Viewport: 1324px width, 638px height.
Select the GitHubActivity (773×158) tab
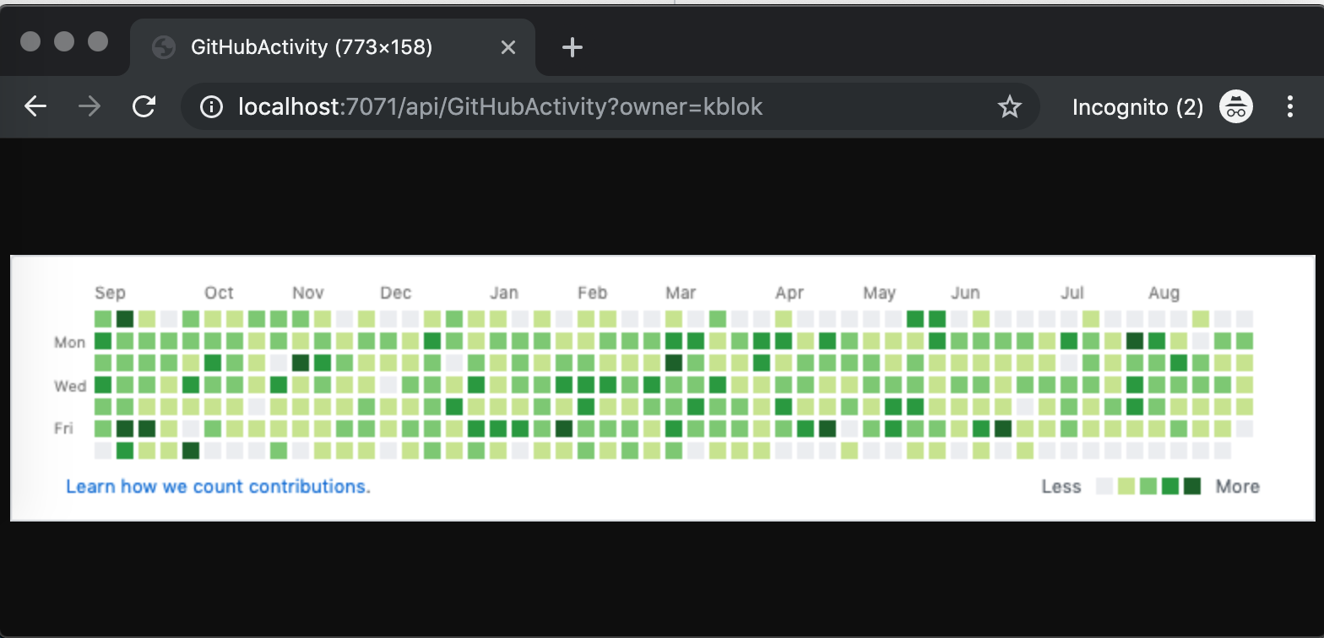[x=333, y=47]
